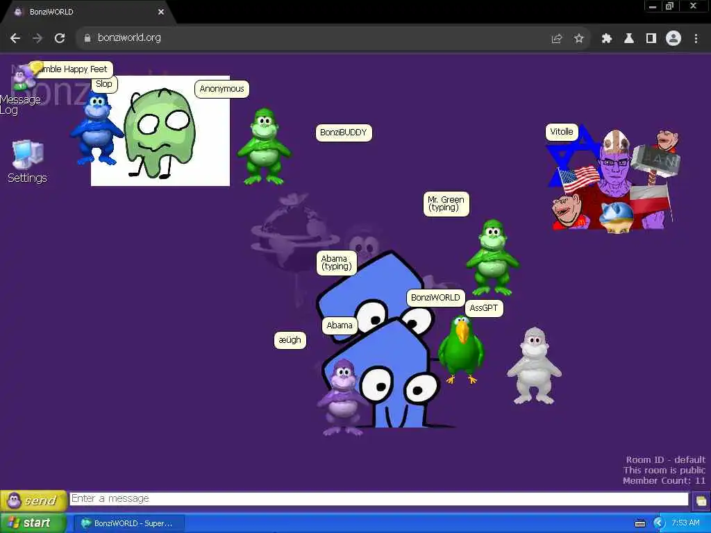Click the Member Count: 11 text
This screenshot has height=533, width=711.
pyautogui.click(x=664, y=480)
